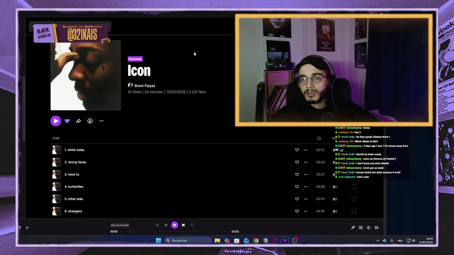Expand the system tray hidden icons chevron
This screenshot has height=255, width=454.
tap(377, 240)
